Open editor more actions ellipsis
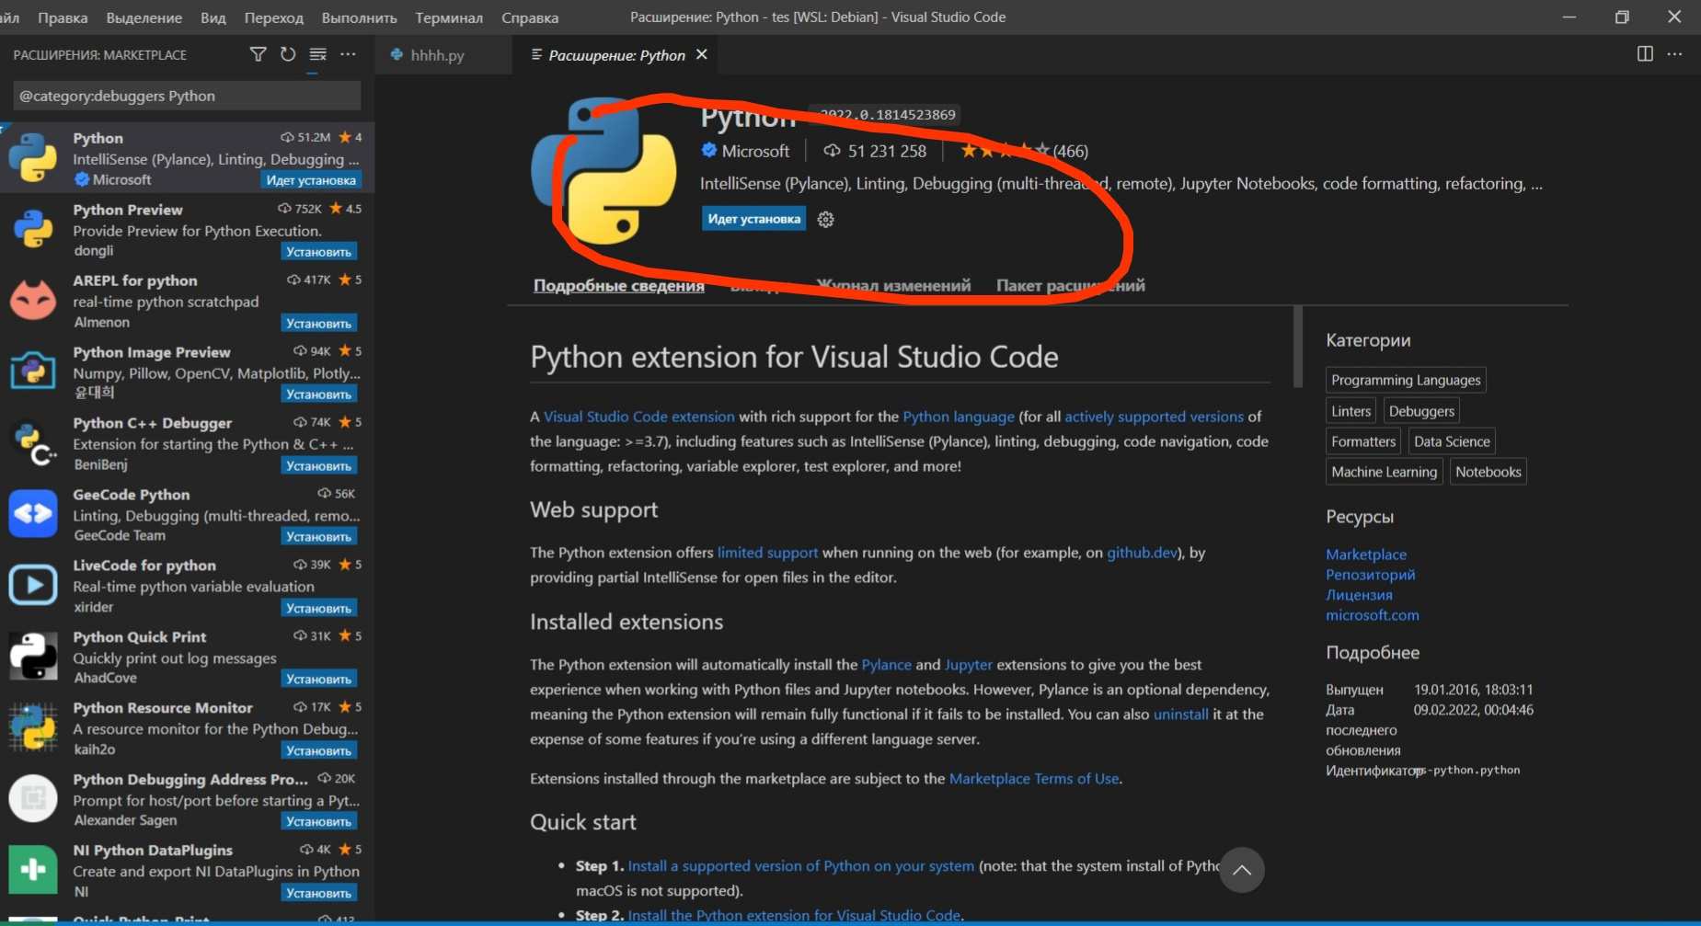The height and width of the screenshot is (926, 1701). 1674,53
